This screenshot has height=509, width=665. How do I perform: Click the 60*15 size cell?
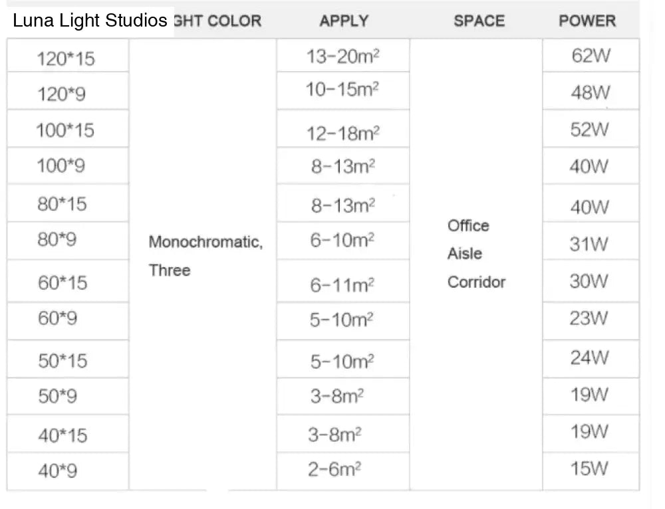(68, 281)
